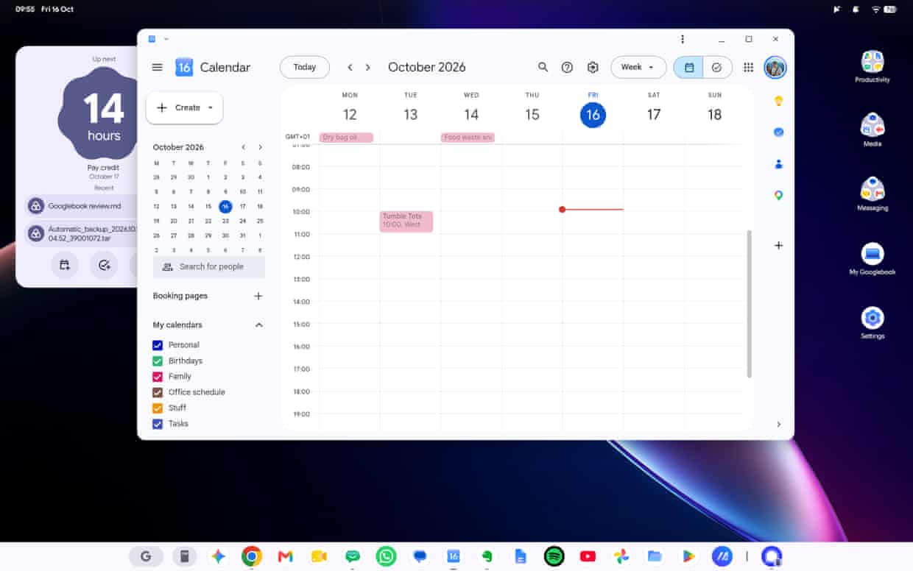Image resolution: width=913 pixels, height=571 pixels.
Task: Open the Play Store from the taskbar
Action: [688, 556]
